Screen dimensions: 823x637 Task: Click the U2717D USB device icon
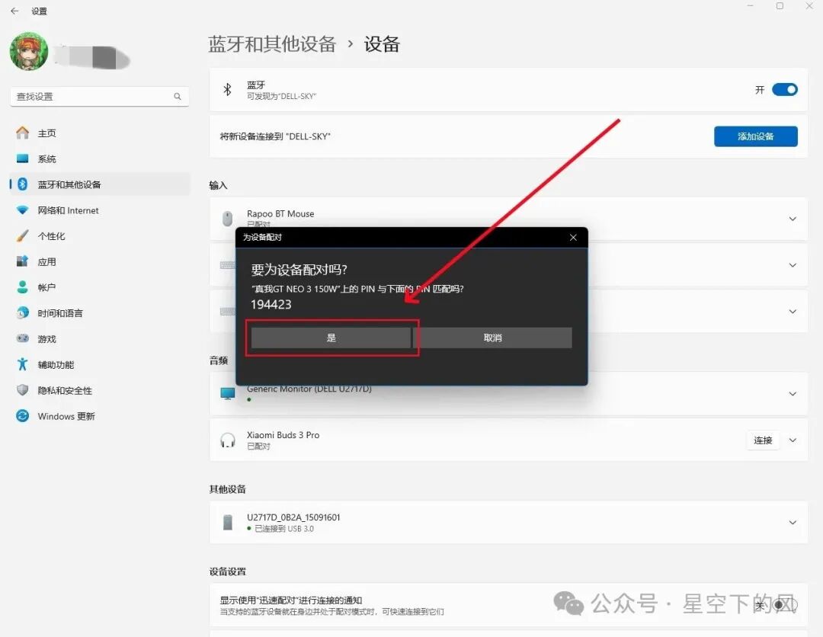tap(228, 523)
